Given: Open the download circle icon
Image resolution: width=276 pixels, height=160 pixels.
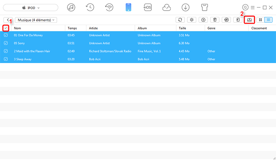Looking at the screenshot, I should [186, 7].
